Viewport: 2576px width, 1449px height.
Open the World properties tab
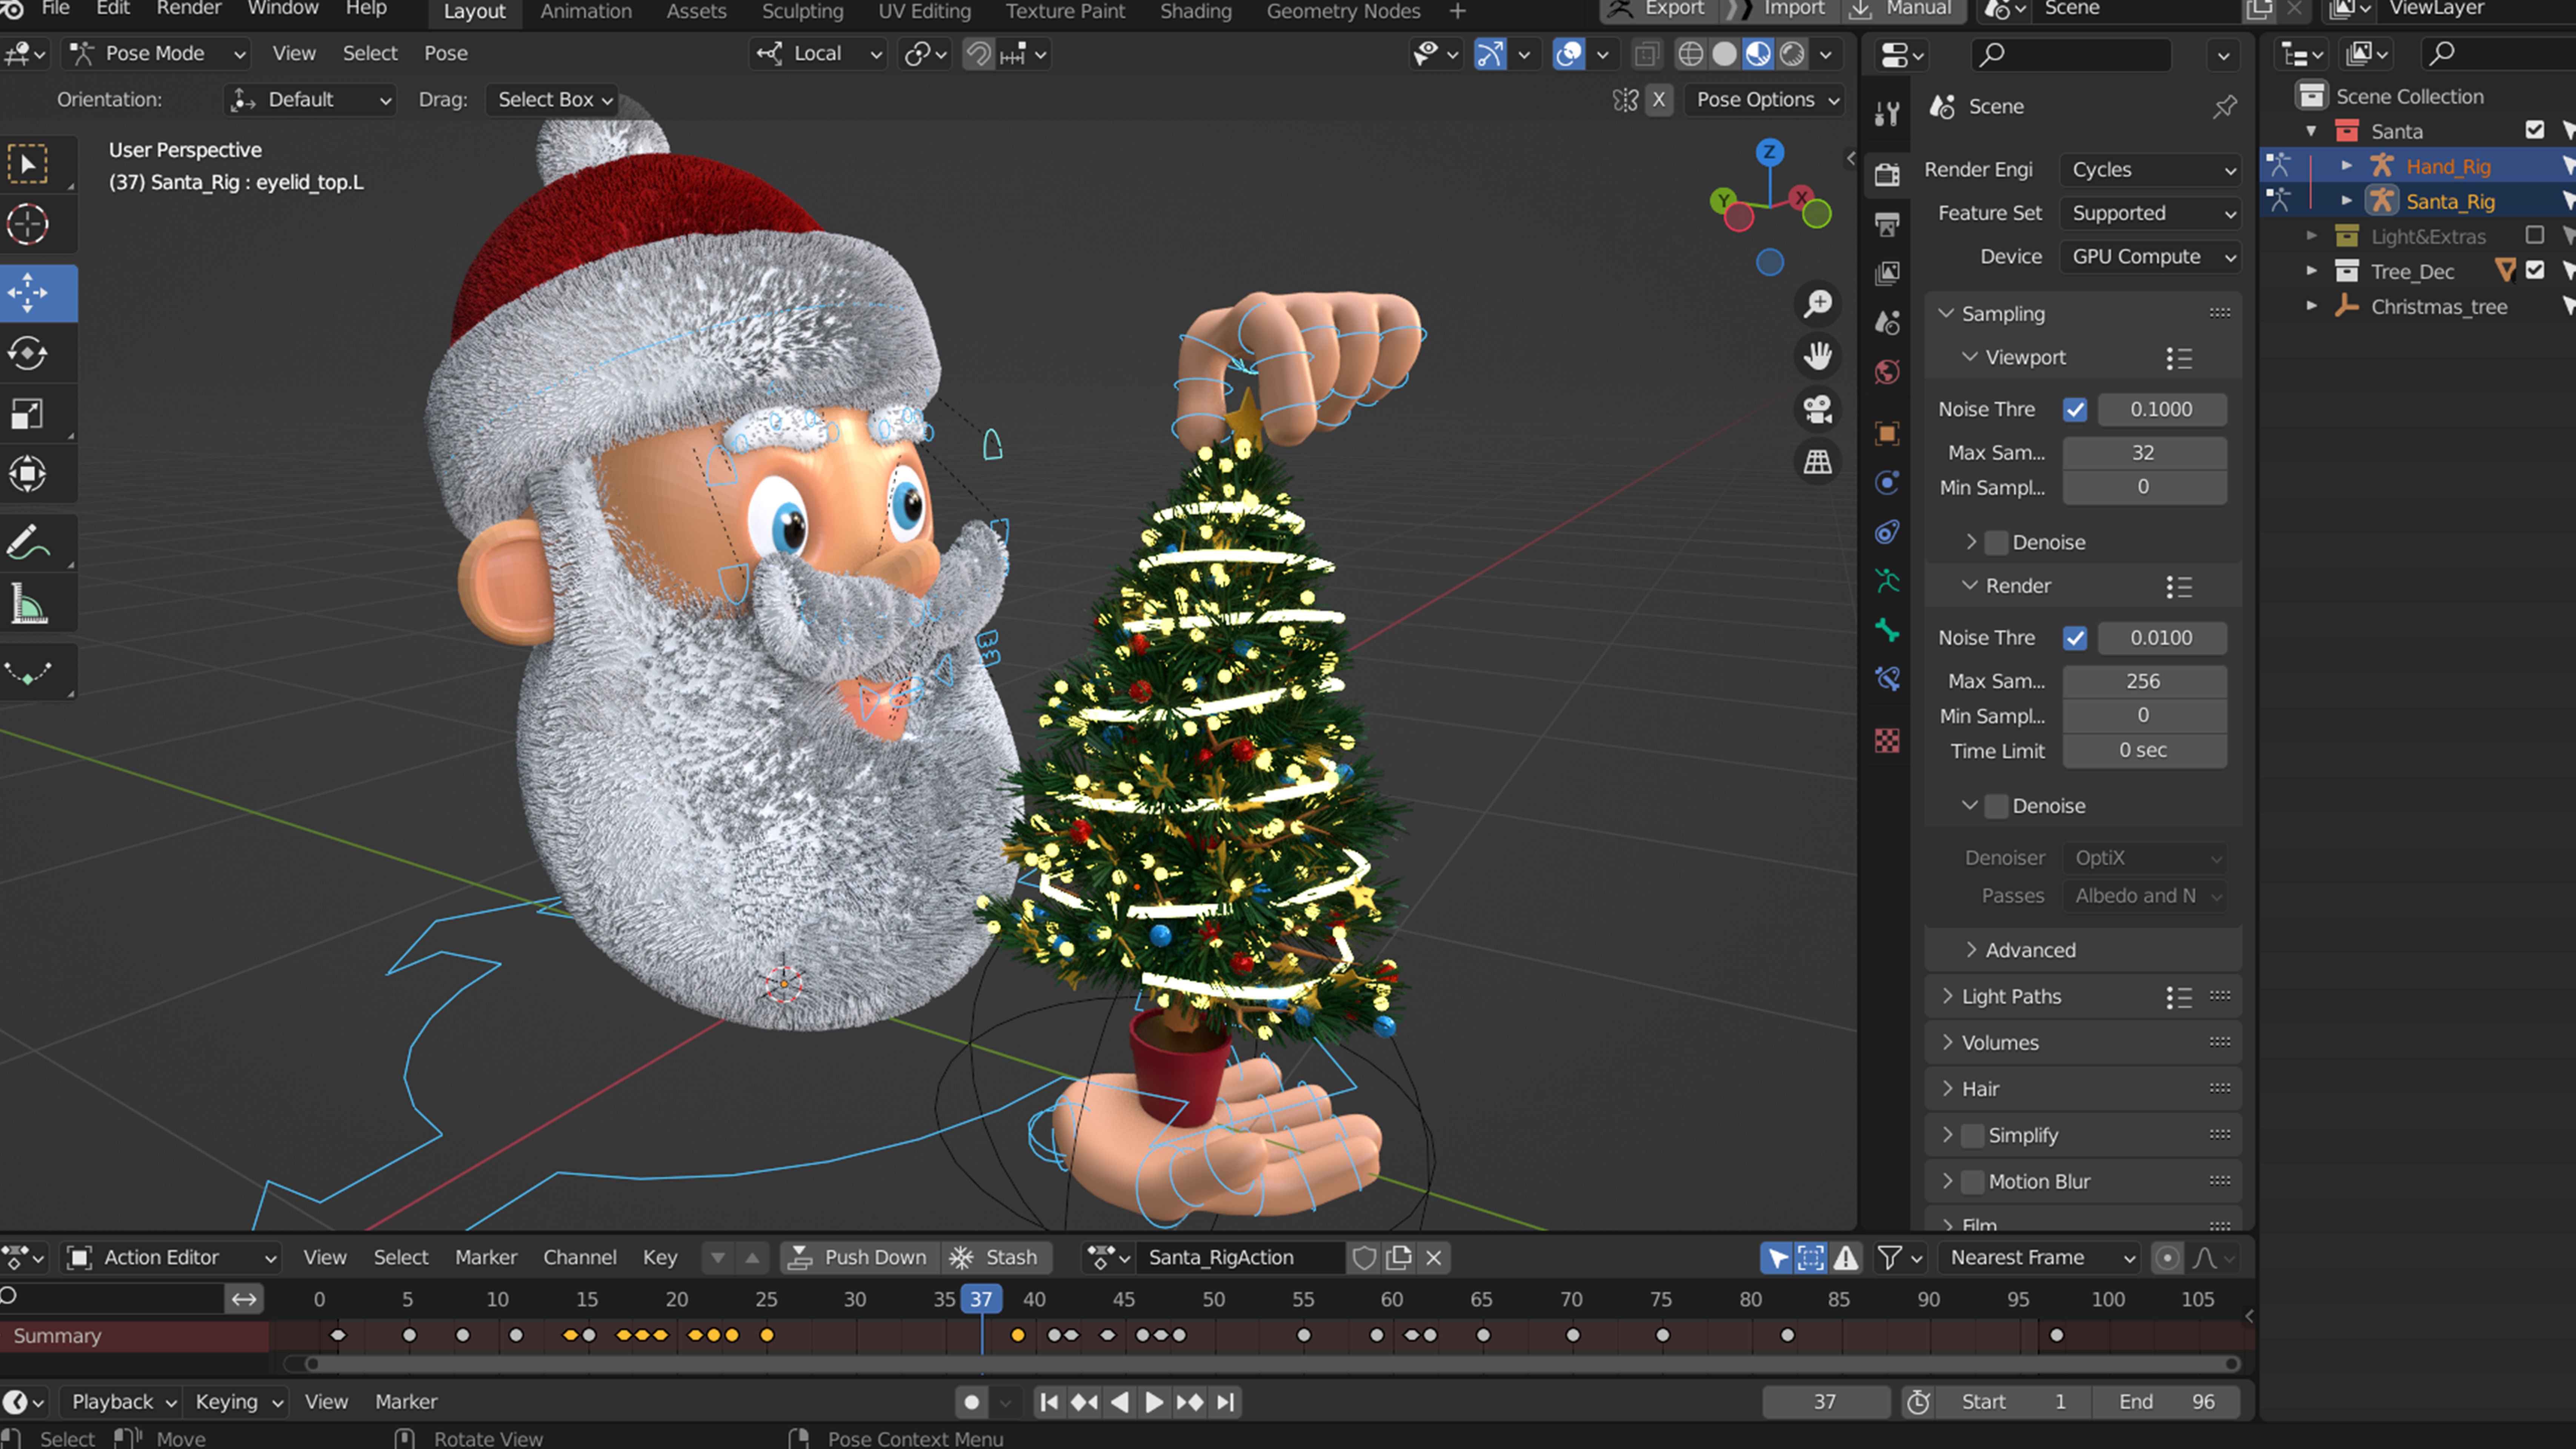(1887, 372)
